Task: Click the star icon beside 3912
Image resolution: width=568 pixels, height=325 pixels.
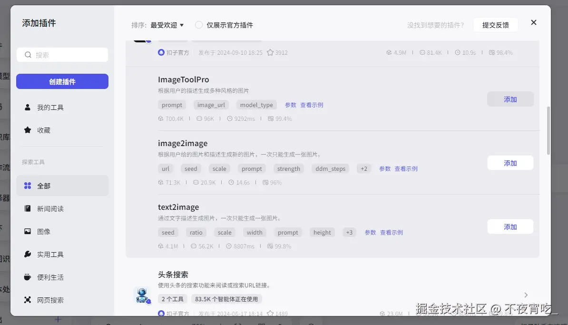Action: (x=270, y=52)
